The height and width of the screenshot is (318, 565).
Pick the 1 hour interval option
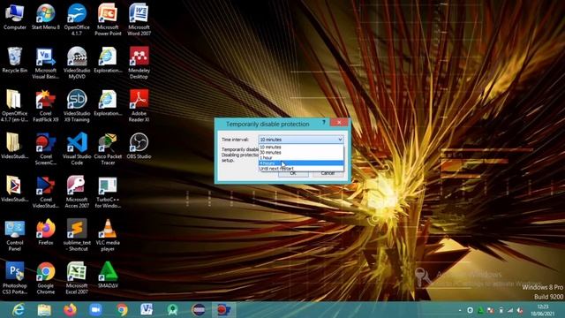[x=301, y=158]
